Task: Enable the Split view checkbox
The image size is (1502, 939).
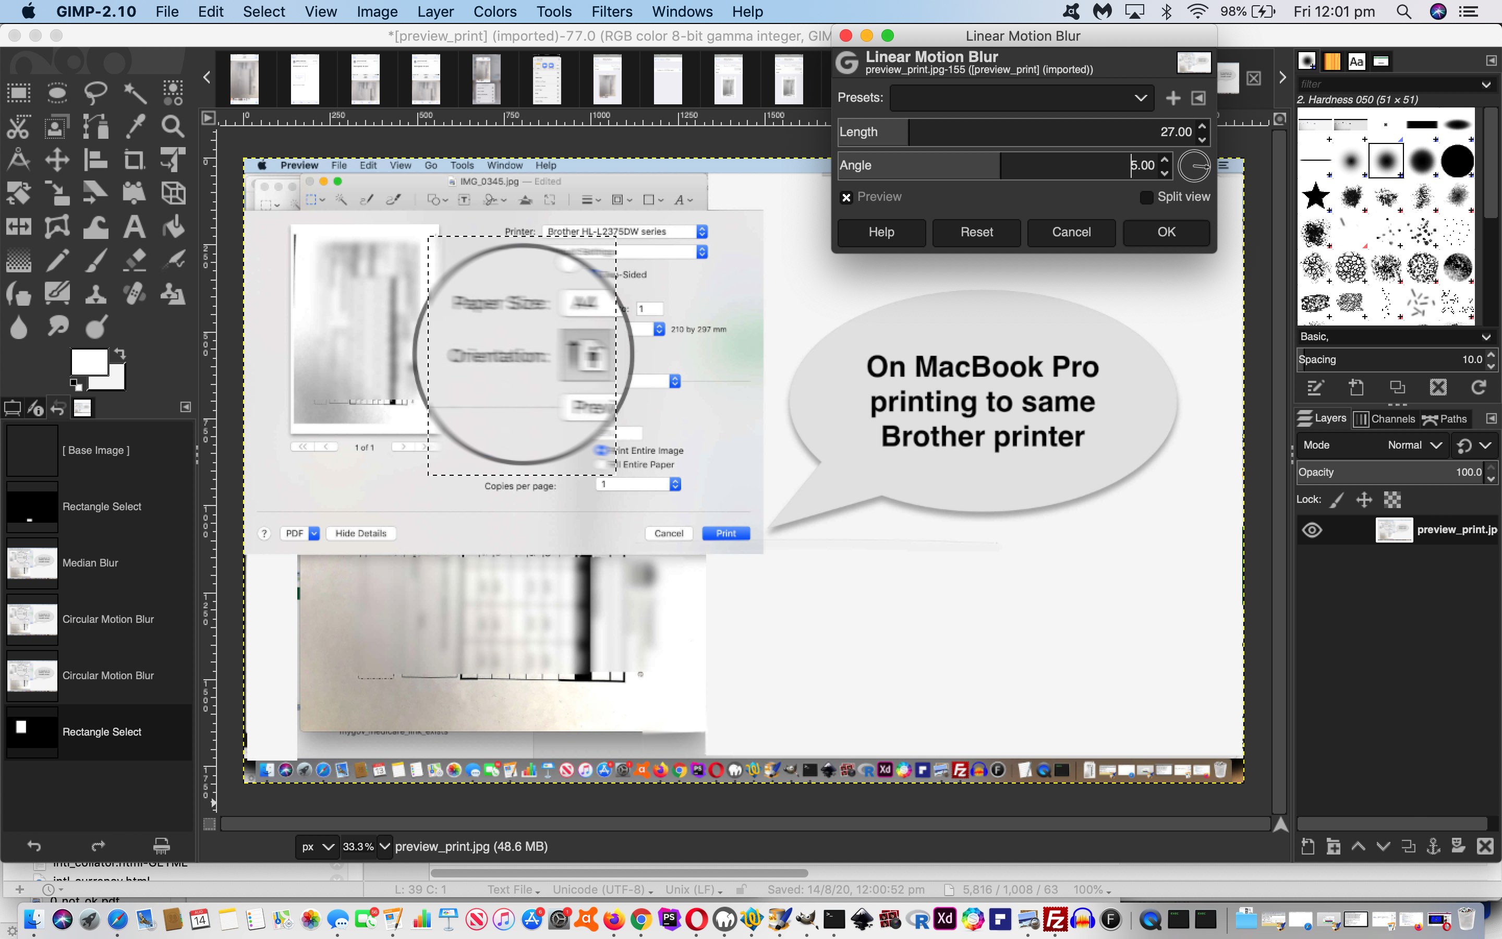Action: point(1146,198)
